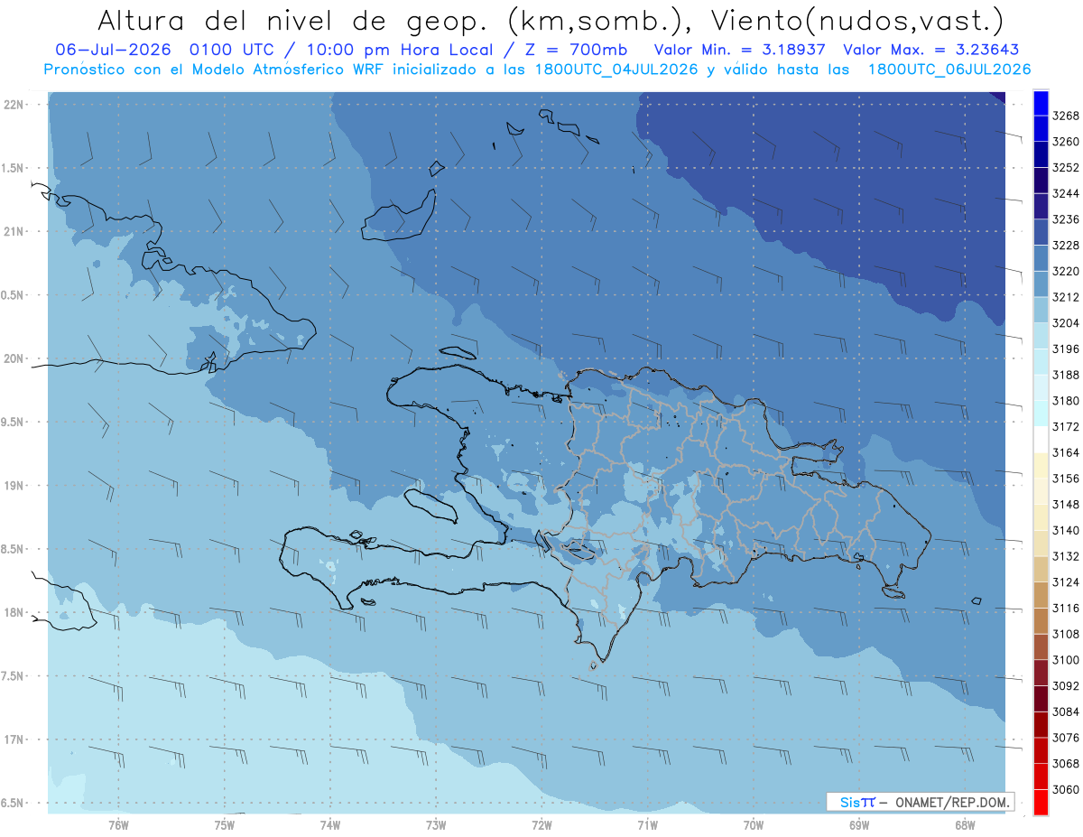Click the '73W' longitude label
The image size is (1083, 837).
pos(436,825)
